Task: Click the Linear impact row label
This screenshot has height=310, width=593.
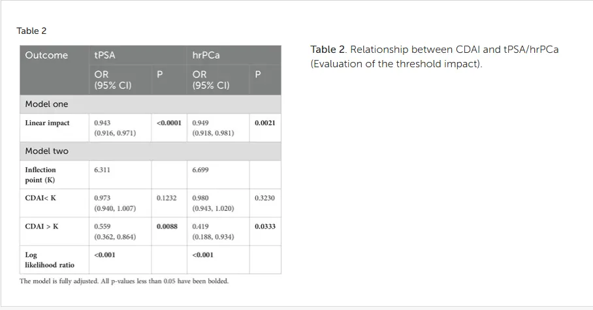Action: pyautogui.click(x=47, y=123)
